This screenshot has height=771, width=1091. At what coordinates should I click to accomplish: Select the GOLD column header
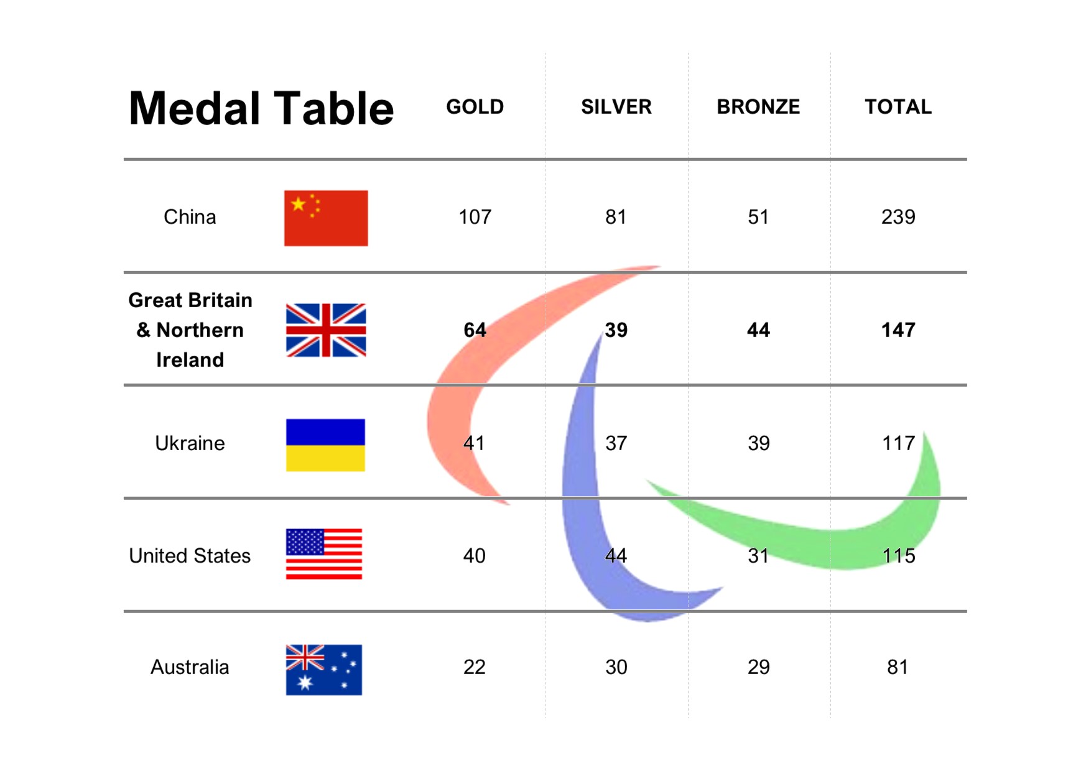[475, 107]
